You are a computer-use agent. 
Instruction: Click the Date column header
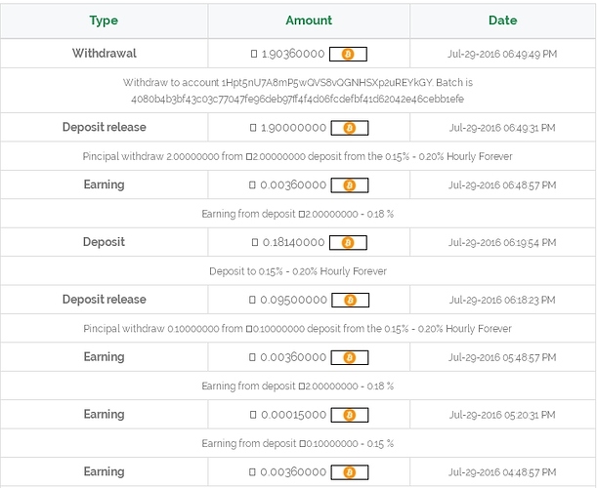pos(502,20)
